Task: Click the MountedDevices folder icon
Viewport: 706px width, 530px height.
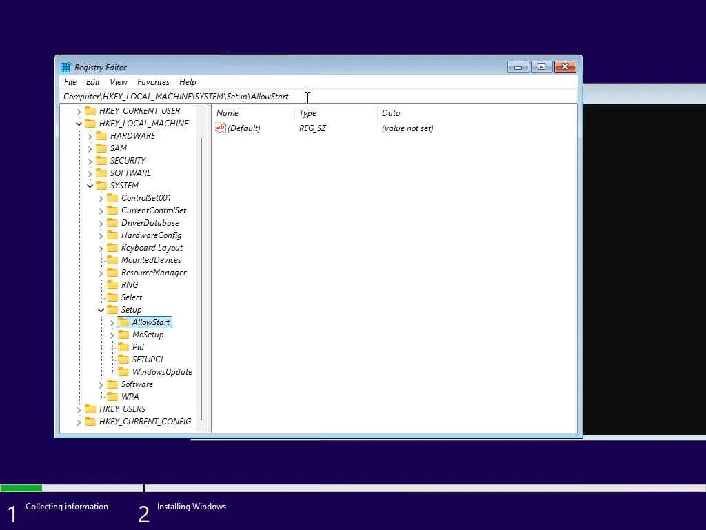Action: pos(112,260)
